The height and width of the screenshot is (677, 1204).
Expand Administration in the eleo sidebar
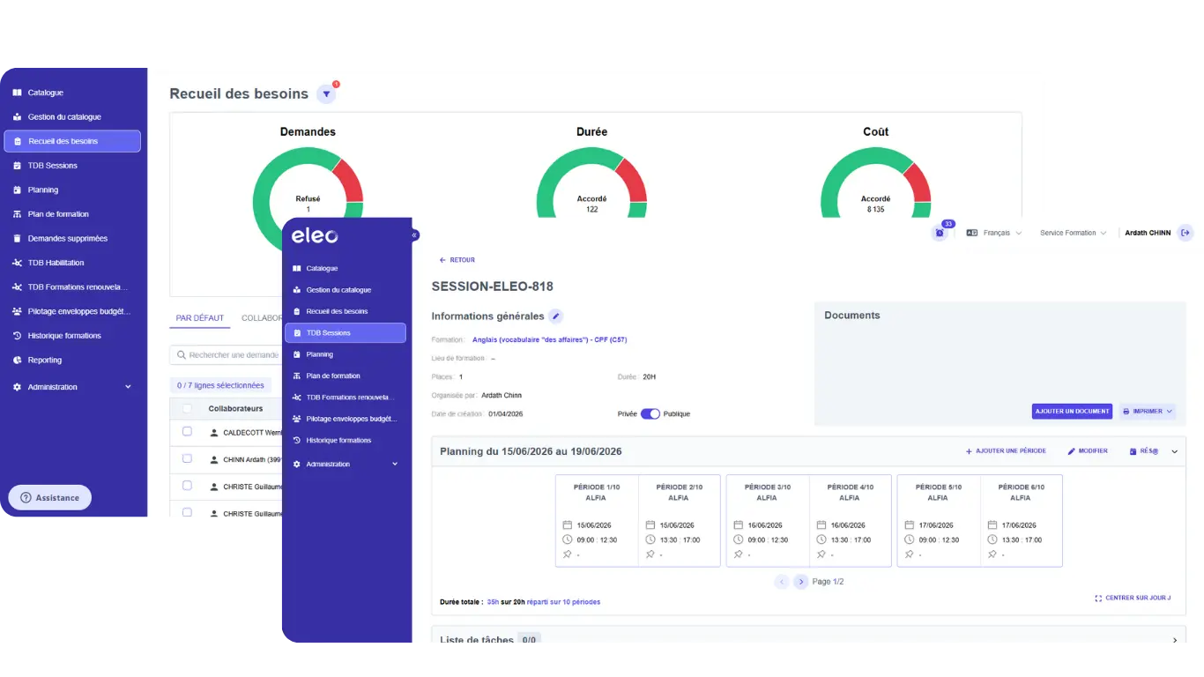coord(346,464)
